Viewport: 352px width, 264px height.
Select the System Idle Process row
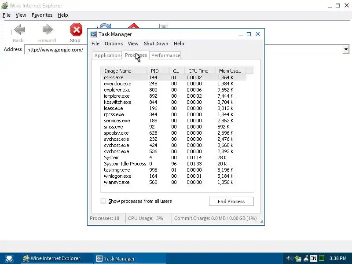(x=174, y=164)
